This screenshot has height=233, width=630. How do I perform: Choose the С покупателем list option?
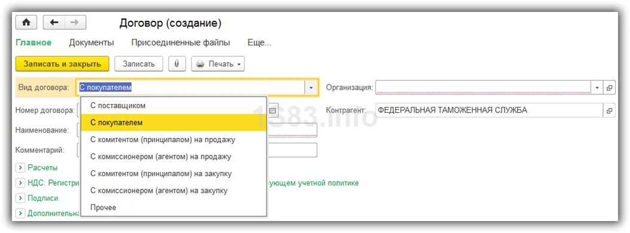[x=173, y=122]
